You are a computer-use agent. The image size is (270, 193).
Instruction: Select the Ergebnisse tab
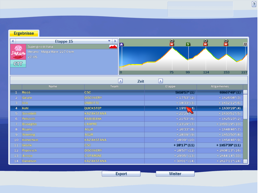click(24, 33)
